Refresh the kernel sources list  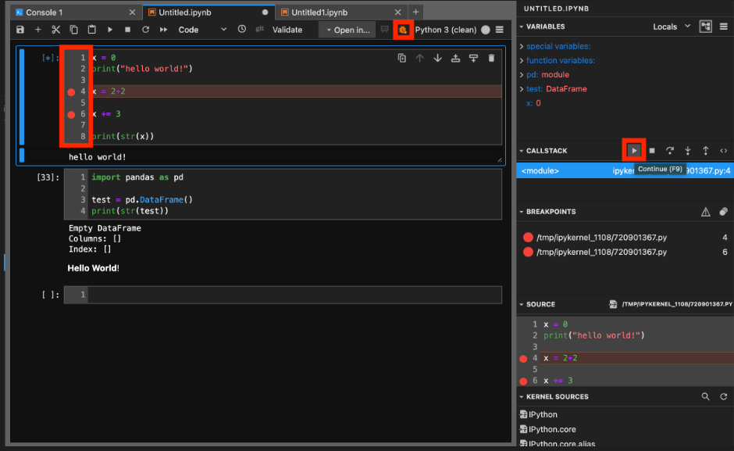click(x=724, y=396)
